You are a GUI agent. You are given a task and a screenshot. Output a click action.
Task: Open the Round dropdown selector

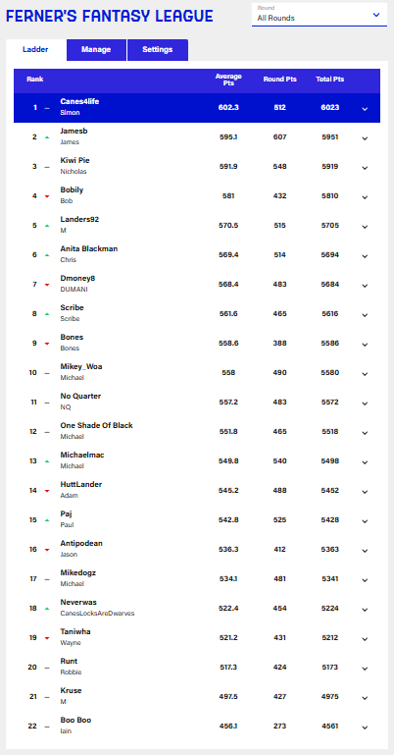[320, 15]
